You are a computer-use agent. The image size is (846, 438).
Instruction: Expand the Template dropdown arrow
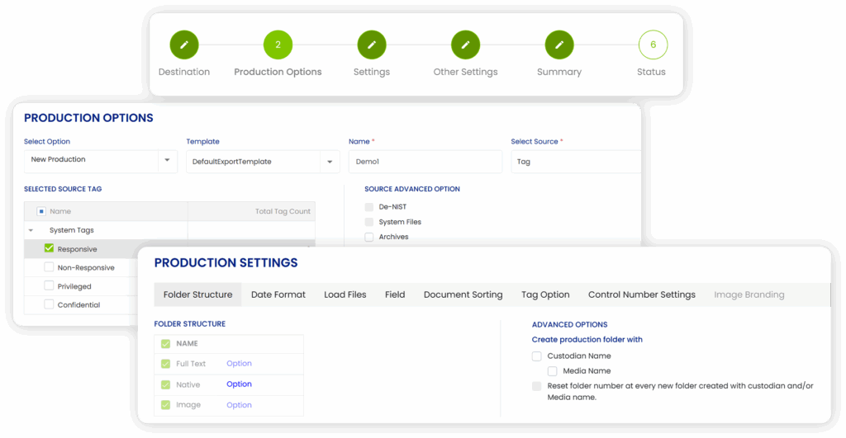click(x=329, y=161)
